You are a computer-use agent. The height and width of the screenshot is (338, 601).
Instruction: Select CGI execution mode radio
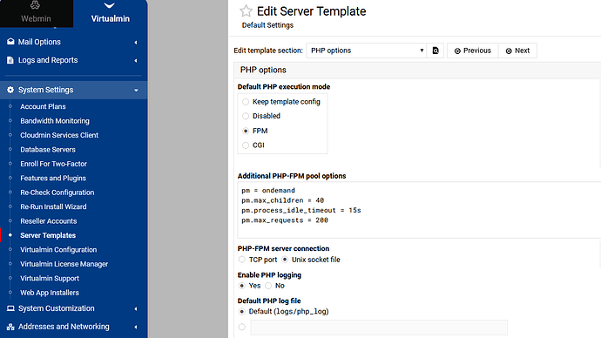(x=246, y=145)
